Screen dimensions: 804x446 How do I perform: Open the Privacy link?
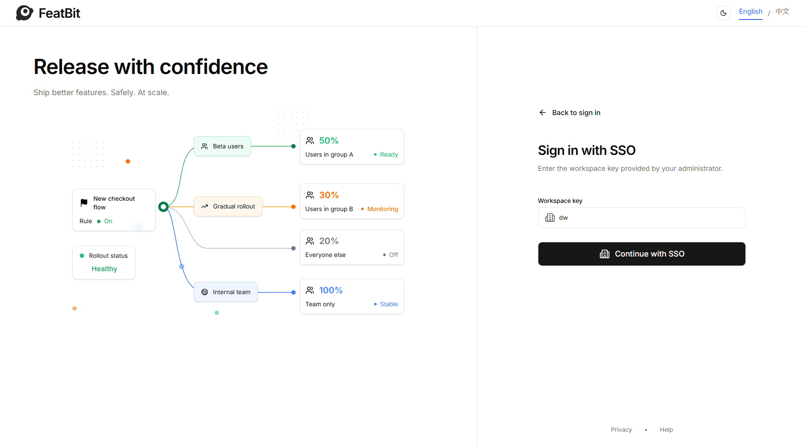[x=622, y=430]
